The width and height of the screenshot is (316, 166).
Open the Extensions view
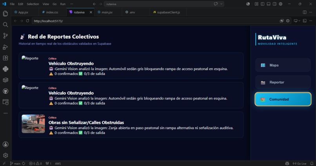5,58
